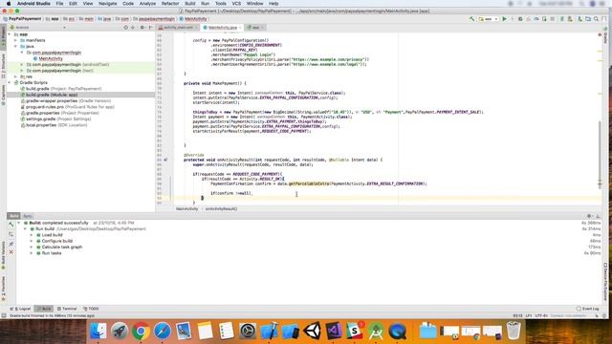The width and height of the screenshot is (612, 344).
Task: Open MainActivity in the project tree
Action: click(51, 58)
